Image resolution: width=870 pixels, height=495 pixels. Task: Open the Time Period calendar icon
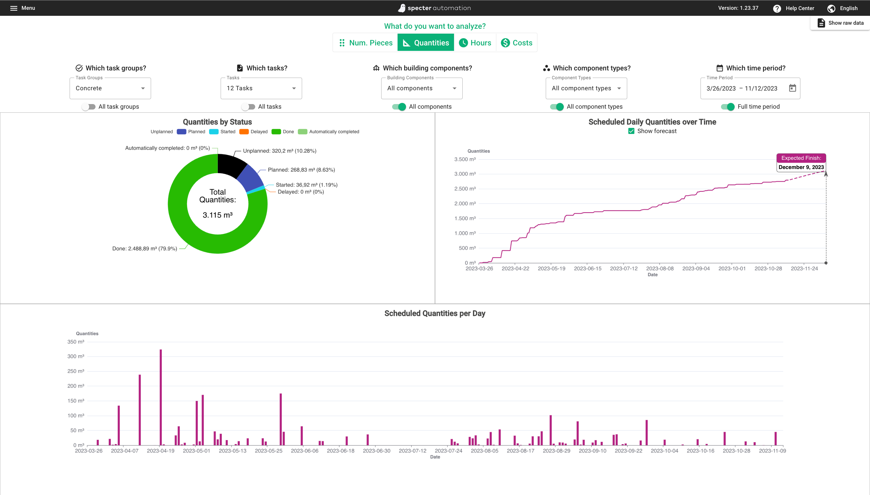[792, 88]
